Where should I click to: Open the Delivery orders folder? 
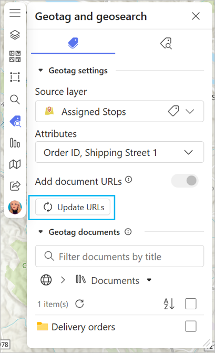pyautogui.click(x=84, y=327)
